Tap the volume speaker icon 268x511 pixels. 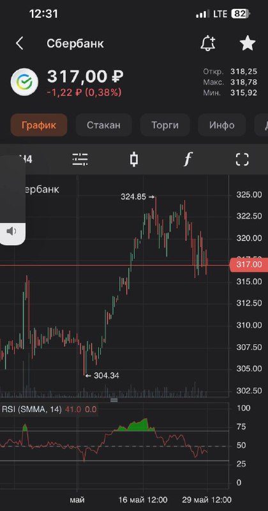tap(11, 231)
